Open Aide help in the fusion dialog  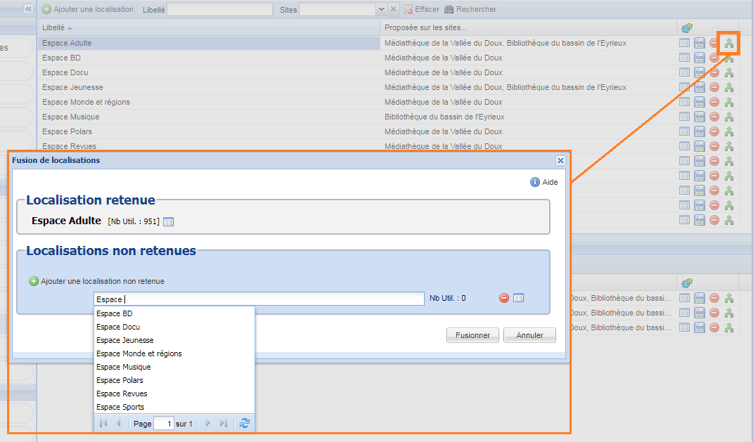click(x=544, y=182)
